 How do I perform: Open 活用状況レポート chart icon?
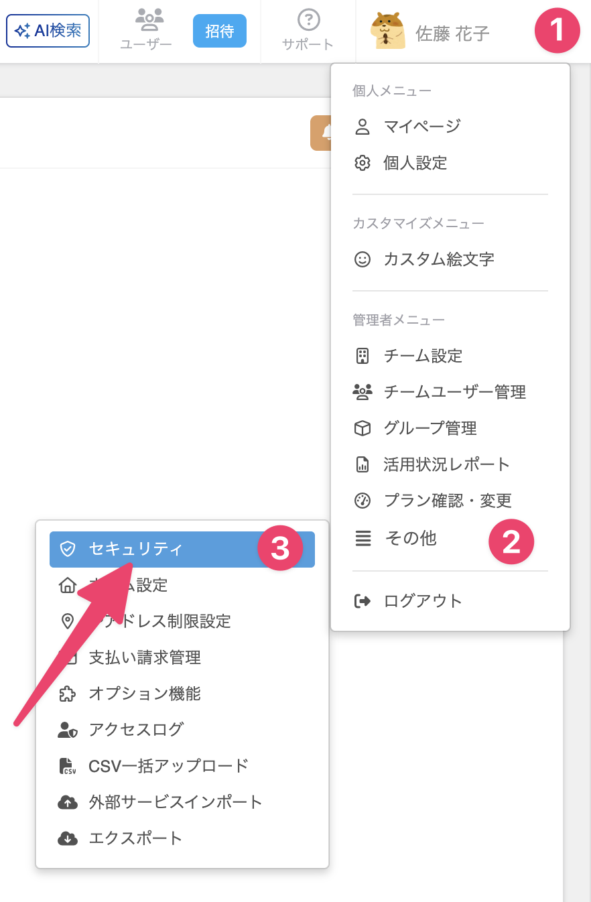pyautogui.click(x=363, y=464)
